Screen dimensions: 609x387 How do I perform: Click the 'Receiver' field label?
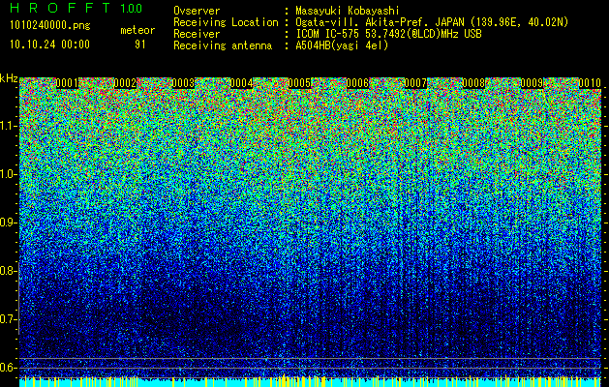coord(197,34)
